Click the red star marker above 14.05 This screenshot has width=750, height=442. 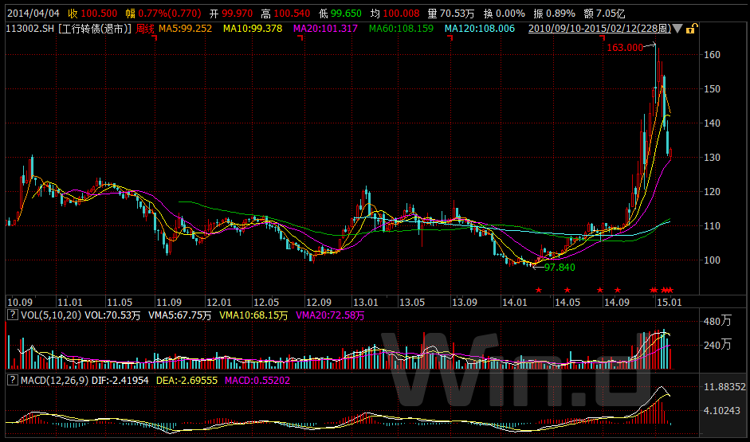[567, 290]
